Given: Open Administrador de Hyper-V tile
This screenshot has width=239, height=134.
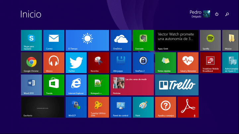Looking at the screenshot, I should coord(230,63).
